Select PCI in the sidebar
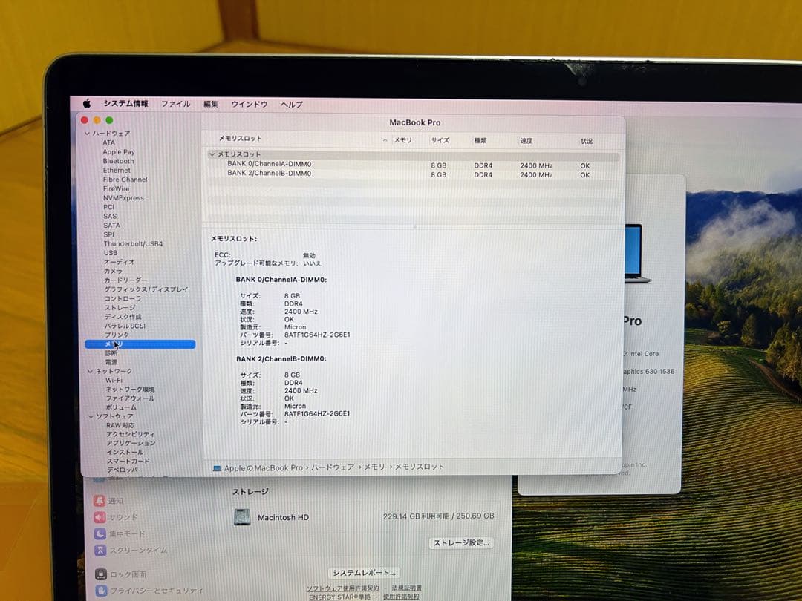 click(x=108, y=207)
